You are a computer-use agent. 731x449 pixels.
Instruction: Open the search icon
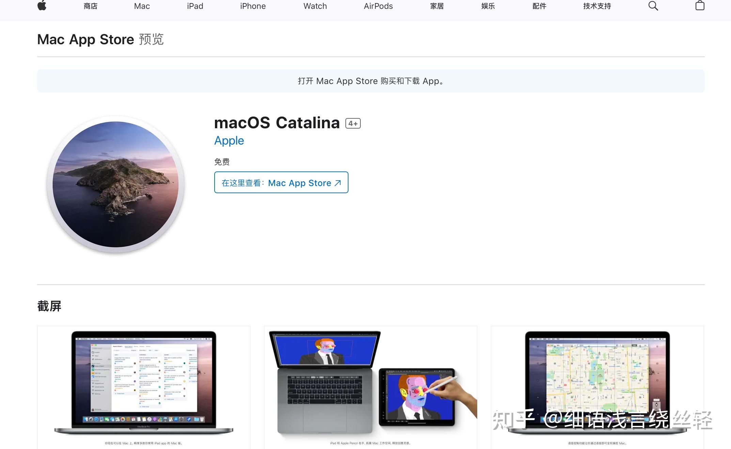coord(653,6)
